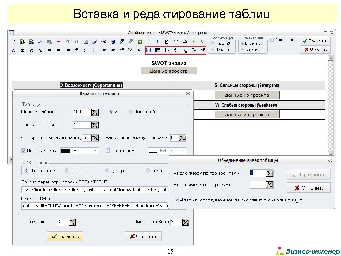Image resolution: width=341 pixels, height=256 pixels.
Task: Select the Отсутствует alignment radio
Action: click(27, 171)
